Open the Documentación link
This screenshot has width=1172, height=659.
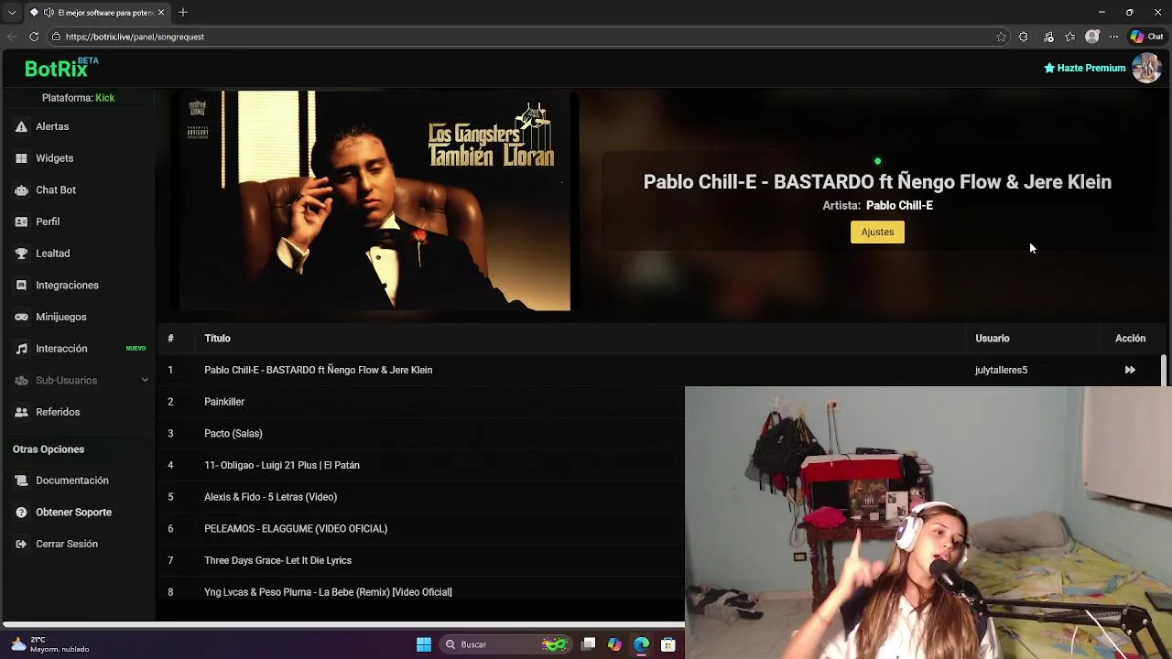(72, 481)
